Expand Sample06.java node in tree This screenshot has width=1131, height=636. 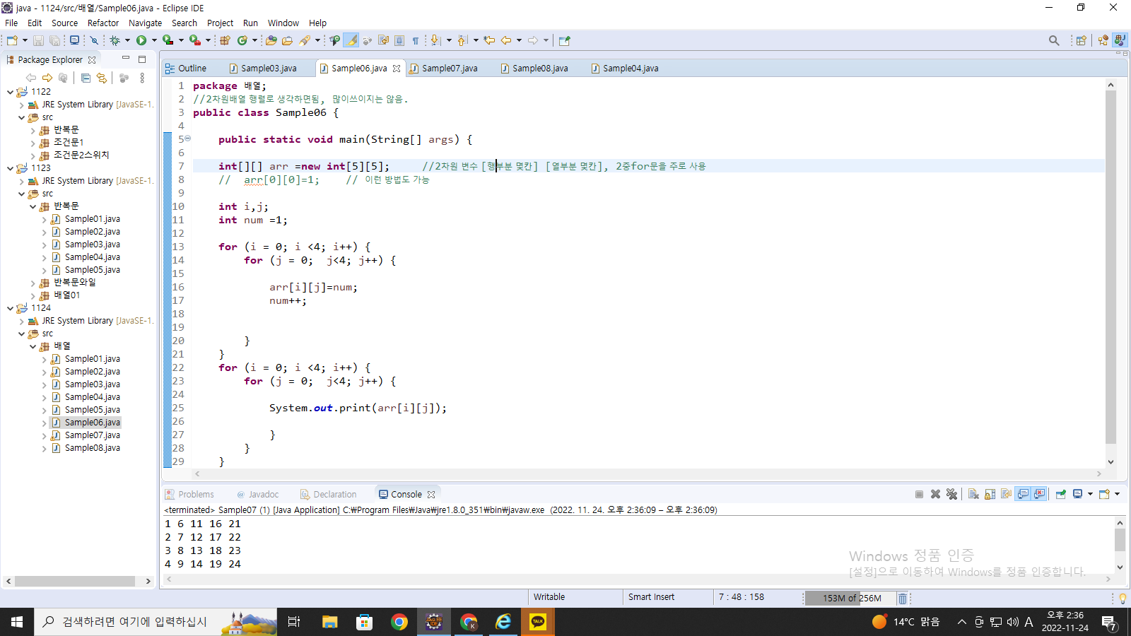click(x=44, y=423)
